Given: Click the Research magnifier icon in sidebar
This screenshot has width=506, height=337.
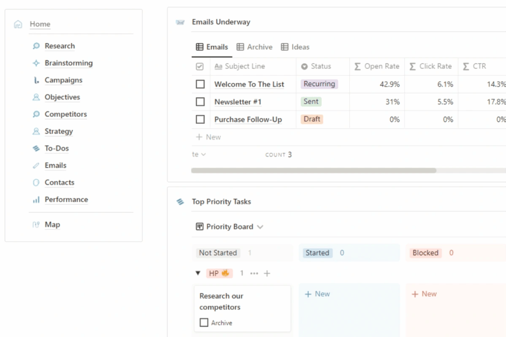Looking at the screenshot, I should [x=36, y=46].
